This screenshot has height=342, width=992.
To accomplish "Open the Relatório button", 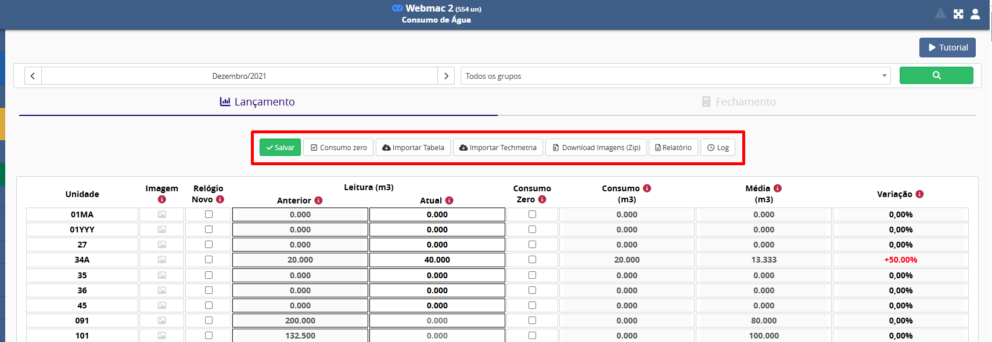I will pyautogui.click(x=673, y=147).
